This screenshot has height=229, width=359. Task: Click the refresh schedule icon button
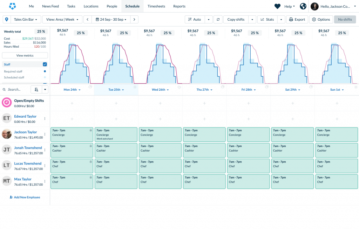[x=218, y=20]
